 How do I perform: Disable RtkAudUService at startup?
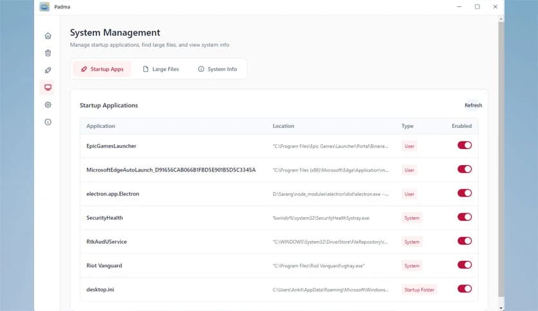464,241
